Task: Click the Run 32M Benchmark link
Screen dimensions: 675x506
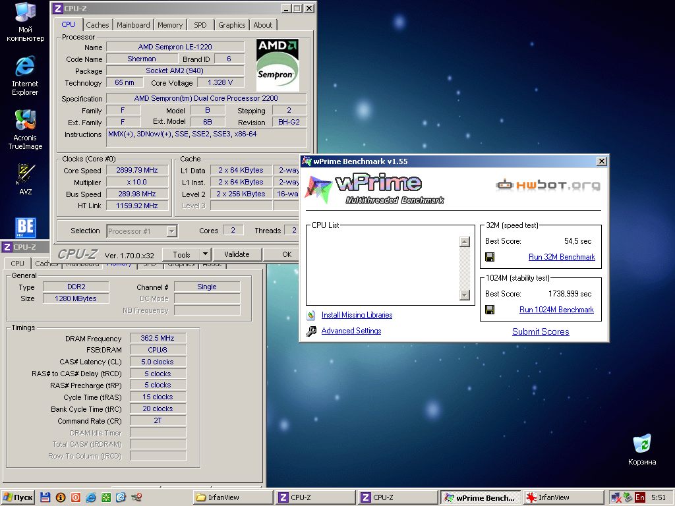Action: click(562, 257)
